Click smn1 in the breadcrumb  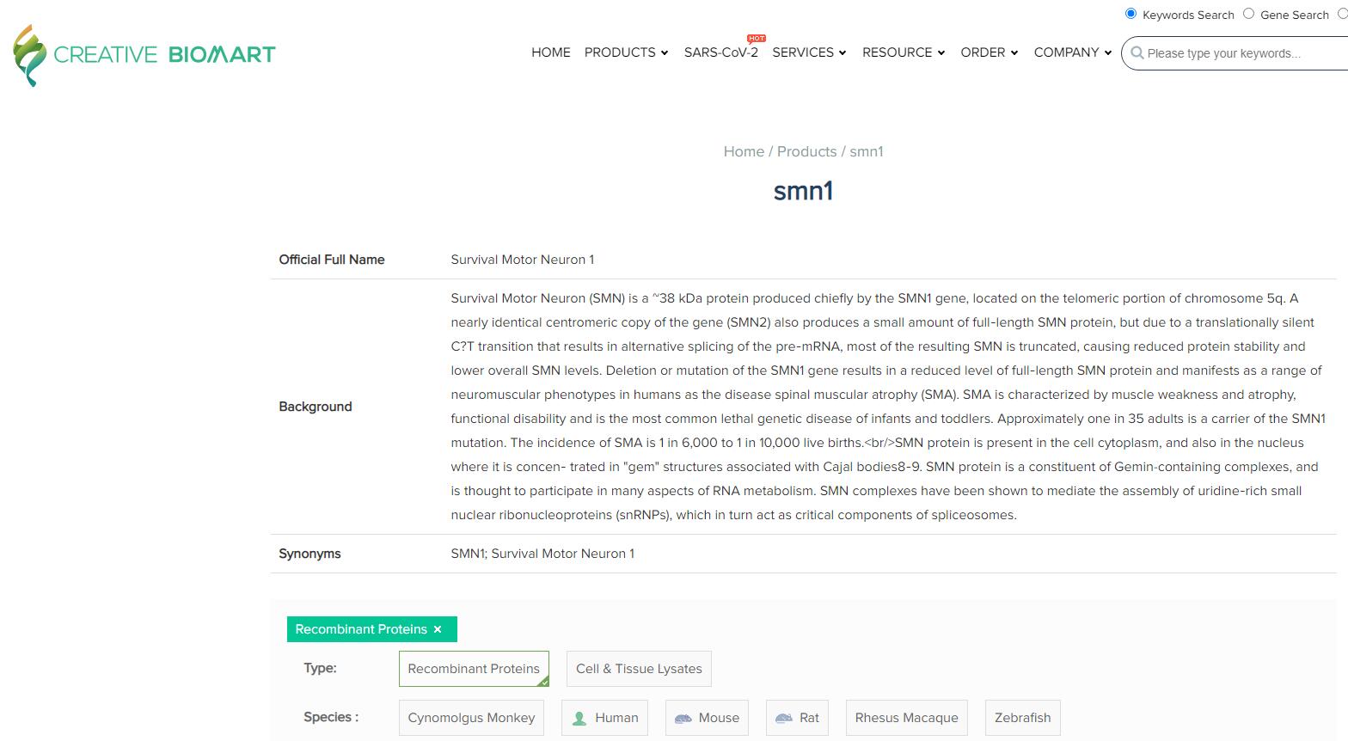tap(867, 151)
